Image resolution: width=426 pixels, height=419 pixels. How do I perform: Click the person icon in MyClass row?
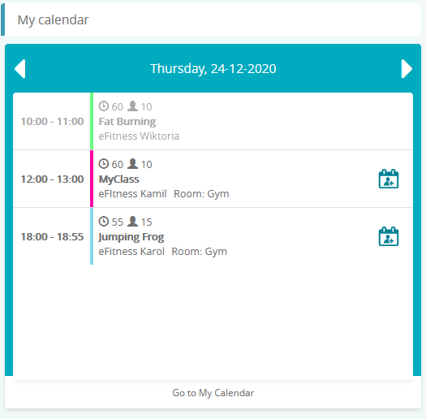[x=132, y=164]
